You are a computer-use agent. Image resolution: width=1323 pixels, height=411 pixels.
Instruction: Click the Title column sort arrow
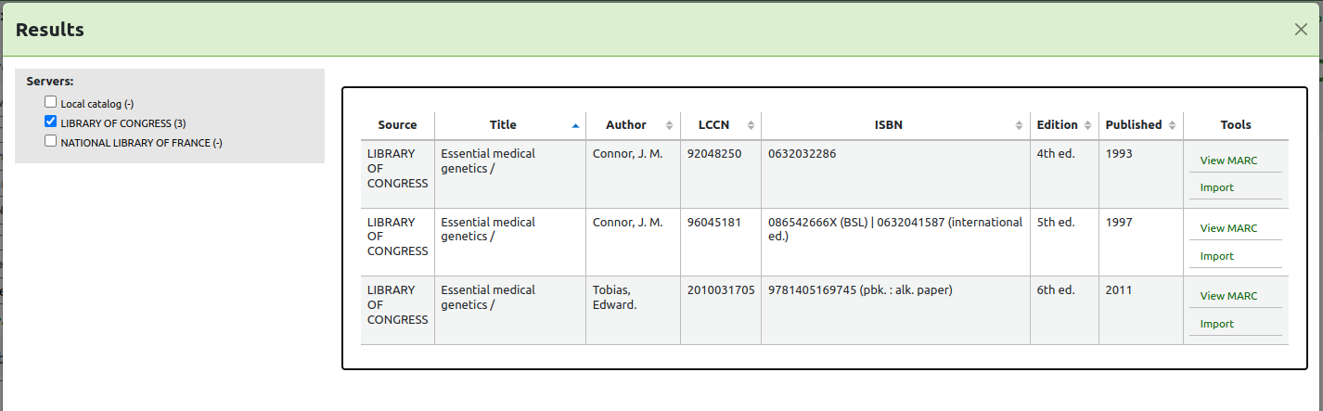pos(575,125)
